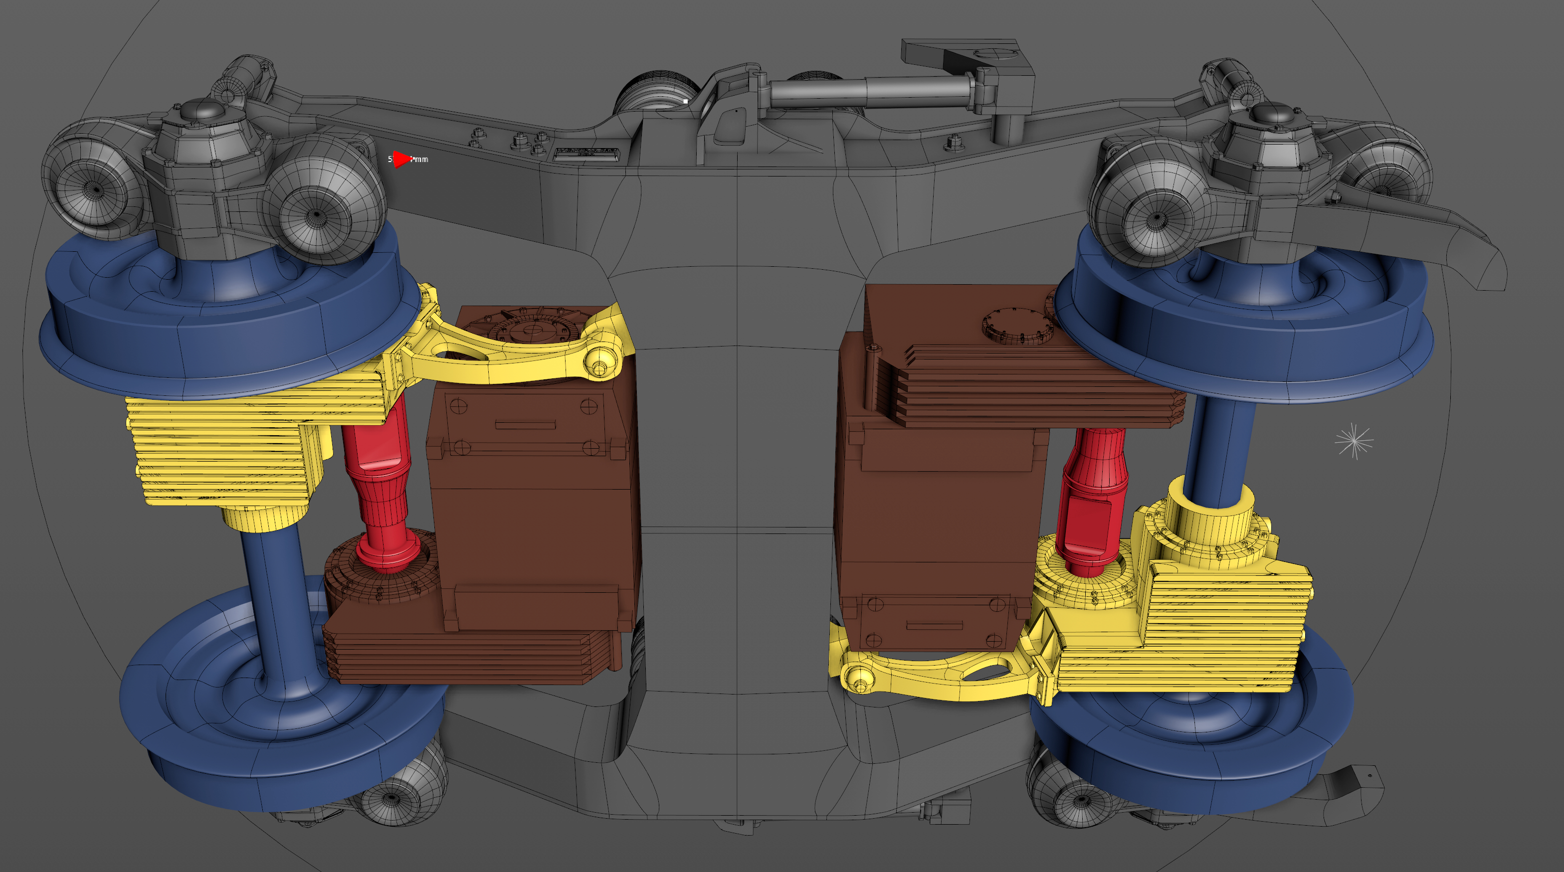Click the small white square handle point

pos(685,101)
